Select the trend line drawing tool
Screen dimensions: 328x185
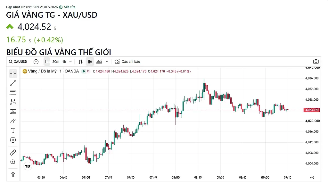[13, 83]
